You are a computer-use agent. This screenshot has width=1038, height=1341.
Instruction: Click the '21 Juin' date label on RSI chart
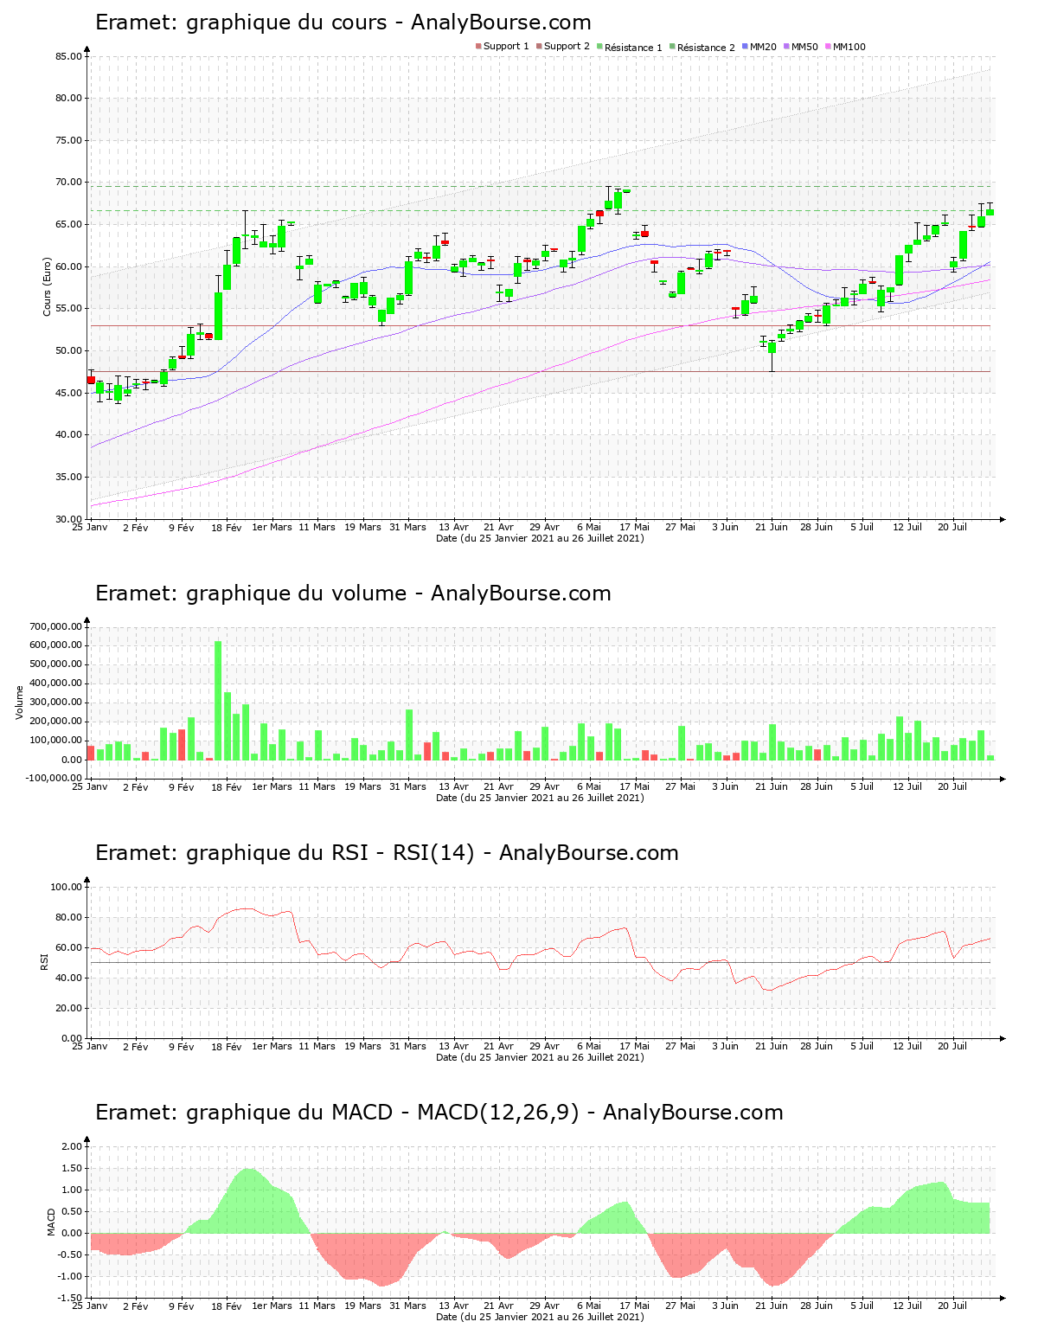pyautogui.click(x=772, y=1046)
